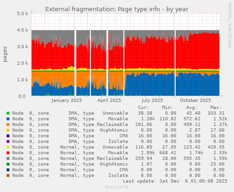Click Normal HighAtomic max value 25.00
This screenshot has width=234, height=192.
(x=218, y=164)
